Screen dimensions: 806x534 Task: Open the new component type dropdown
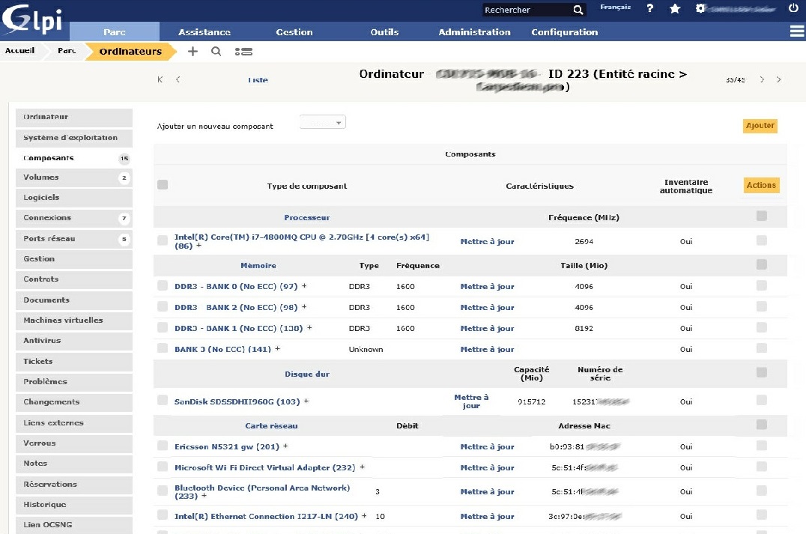coord(322,121)
